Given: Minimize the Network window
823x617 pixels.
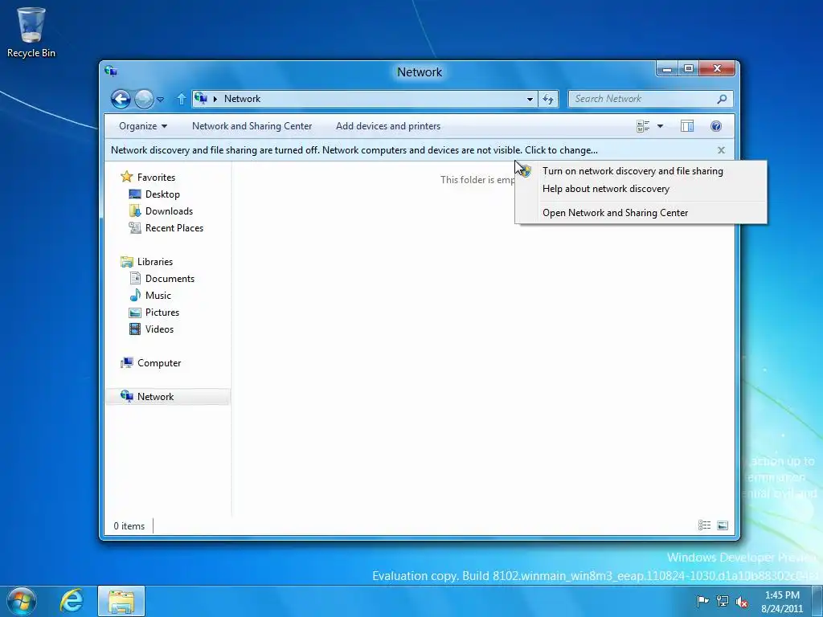Looking at the screenshot, I should pos(667,69).
